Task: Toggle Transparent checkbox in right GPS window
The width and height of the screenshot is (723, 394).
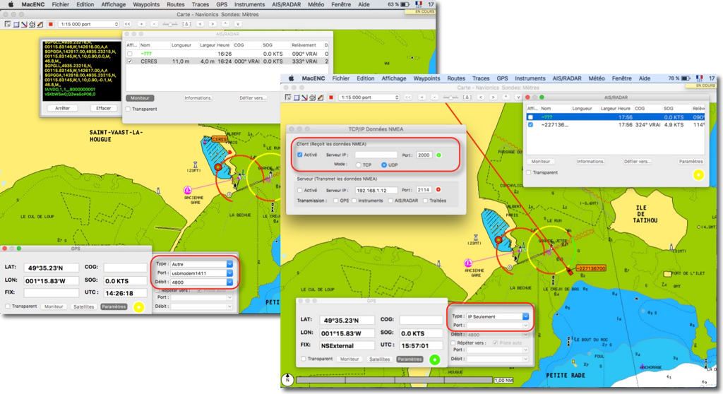Action: 304,359
